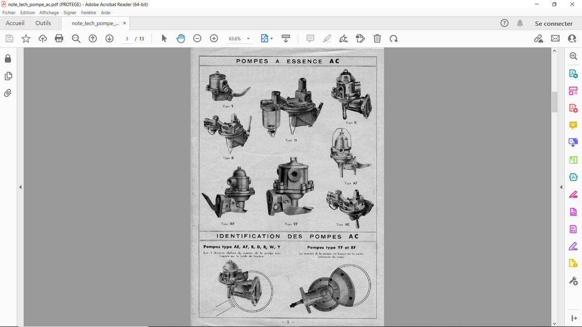Open the notifications bell

520,23
